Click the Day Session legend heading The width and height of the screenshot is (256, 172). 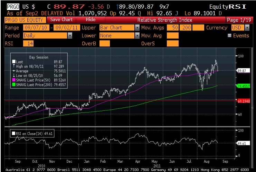click(x=39, y=57)
